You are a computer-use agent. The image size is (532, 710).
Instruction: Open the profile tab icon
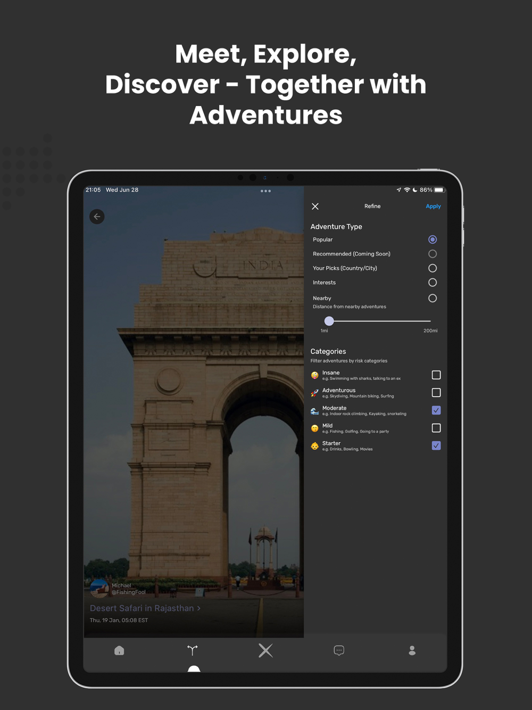point(412,650)
